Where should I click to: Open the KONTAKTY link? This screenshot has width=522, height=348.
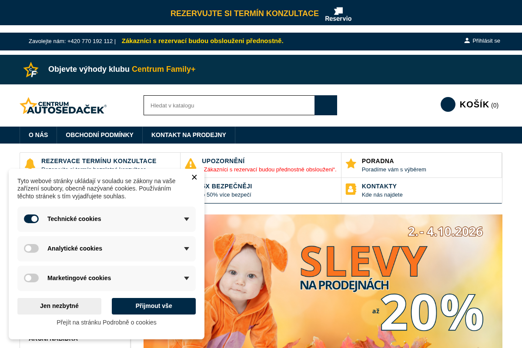coord(379,186)
